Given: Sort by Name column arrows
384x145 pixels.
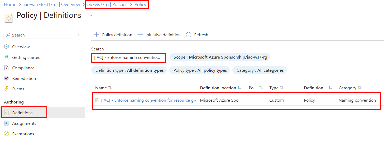Looking at the screenshot, I should click(x=110, y=88).
